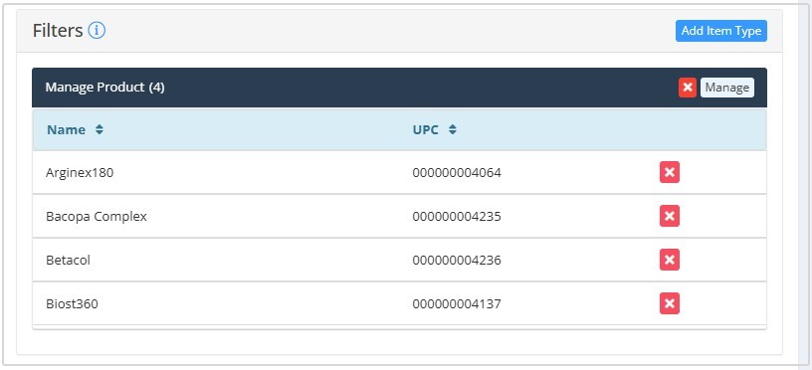Click the Filters panel heading
The height and width of the screenshot is (370, 812).
coord(58,31)
